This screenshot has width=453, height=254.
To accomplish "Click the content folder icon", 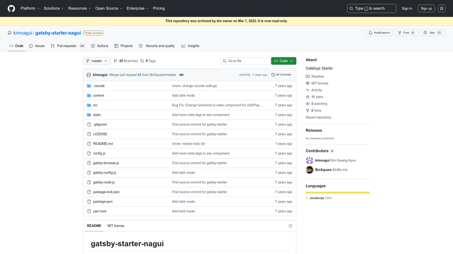I will click(x=89, y=95).
